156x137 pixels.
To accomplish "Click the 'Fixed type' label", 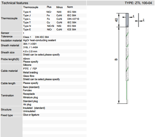I will pyautogui.click(x=7, y=115).
